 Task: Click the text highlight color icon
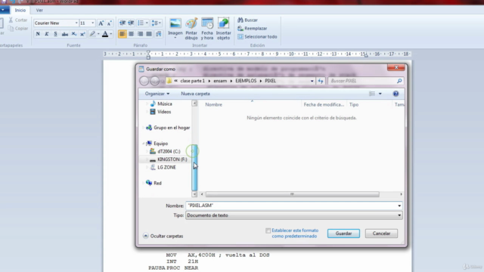(x=92, y=34)
